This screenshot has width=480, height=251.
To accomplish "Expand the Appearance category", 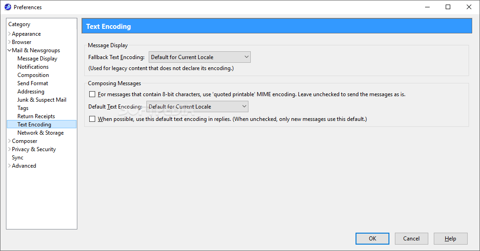I will (x=10, y=34).
